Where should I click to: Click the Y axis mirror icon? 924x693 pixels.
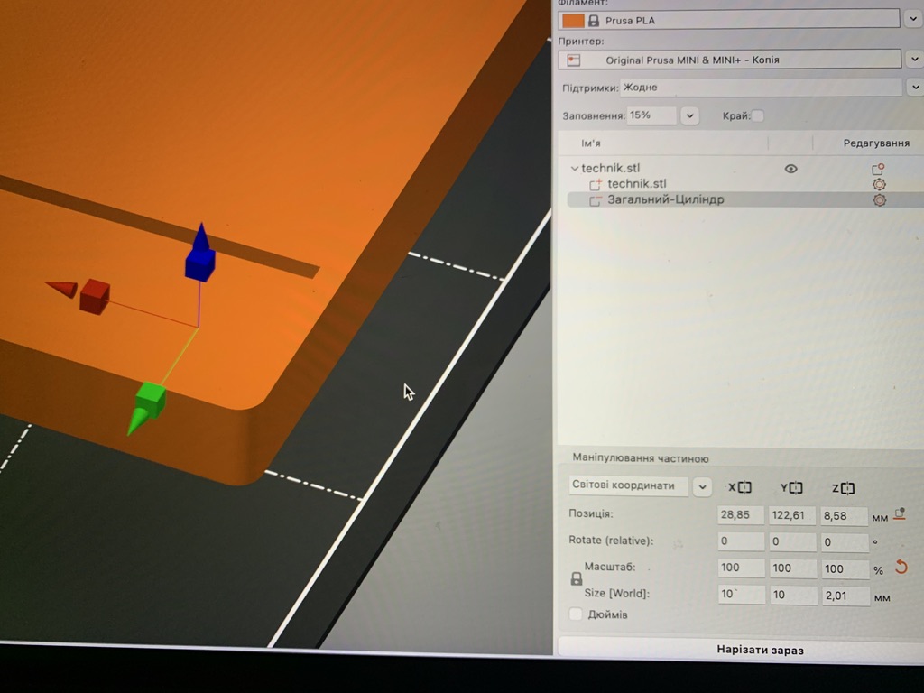[x=796, y=488]
